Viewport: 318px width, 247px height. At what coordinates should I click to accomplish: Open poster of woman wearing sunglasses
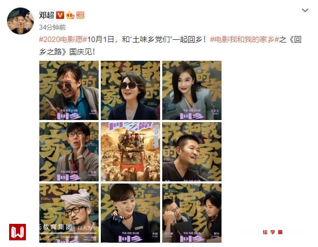[130, 90]
